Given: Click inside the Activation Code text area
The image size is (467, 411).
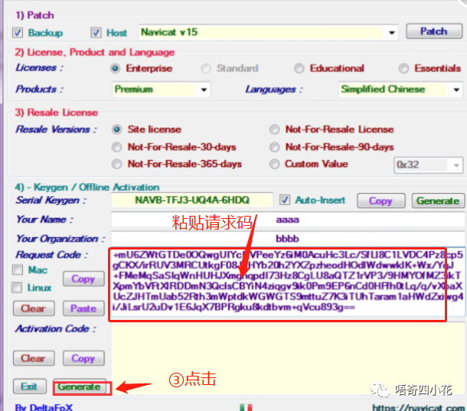Looking at the screenshot, I should click(x=287, y=359).
